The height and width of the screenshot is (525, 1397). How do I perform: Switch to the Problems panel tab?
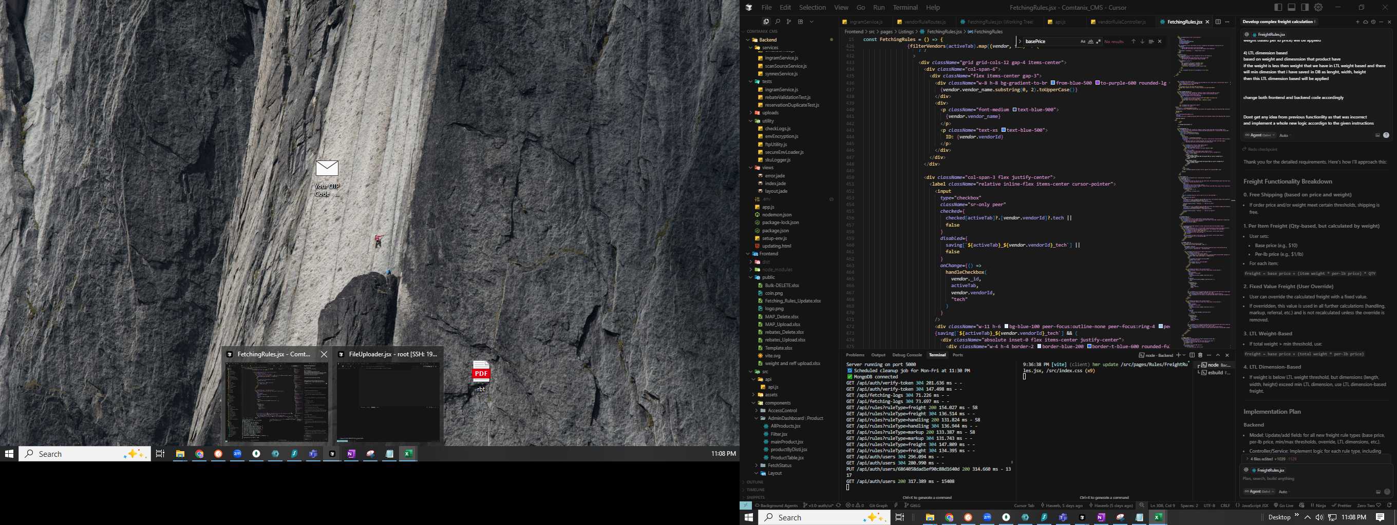pyautogui.click(x=855, y=355)
